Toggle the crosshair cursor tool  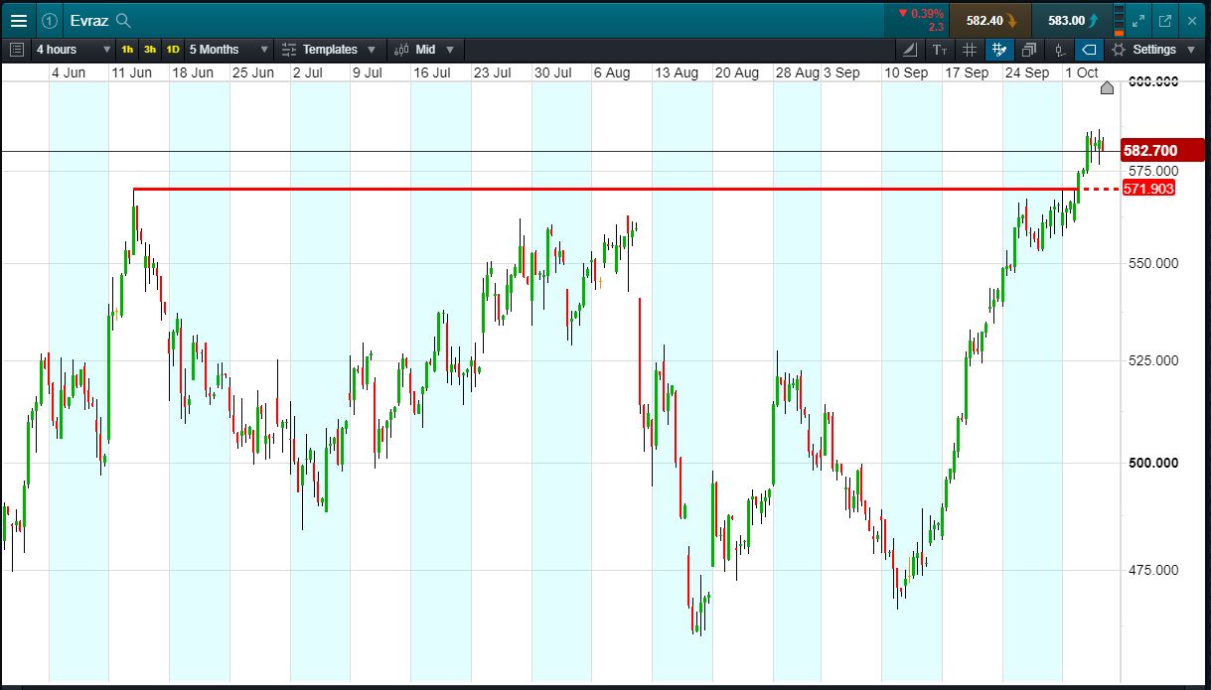999,49
